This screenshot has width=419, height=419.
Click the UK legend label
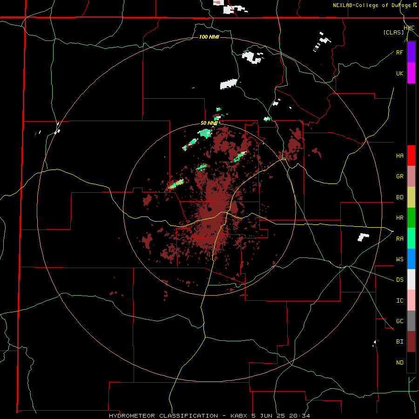pos(399,73)
